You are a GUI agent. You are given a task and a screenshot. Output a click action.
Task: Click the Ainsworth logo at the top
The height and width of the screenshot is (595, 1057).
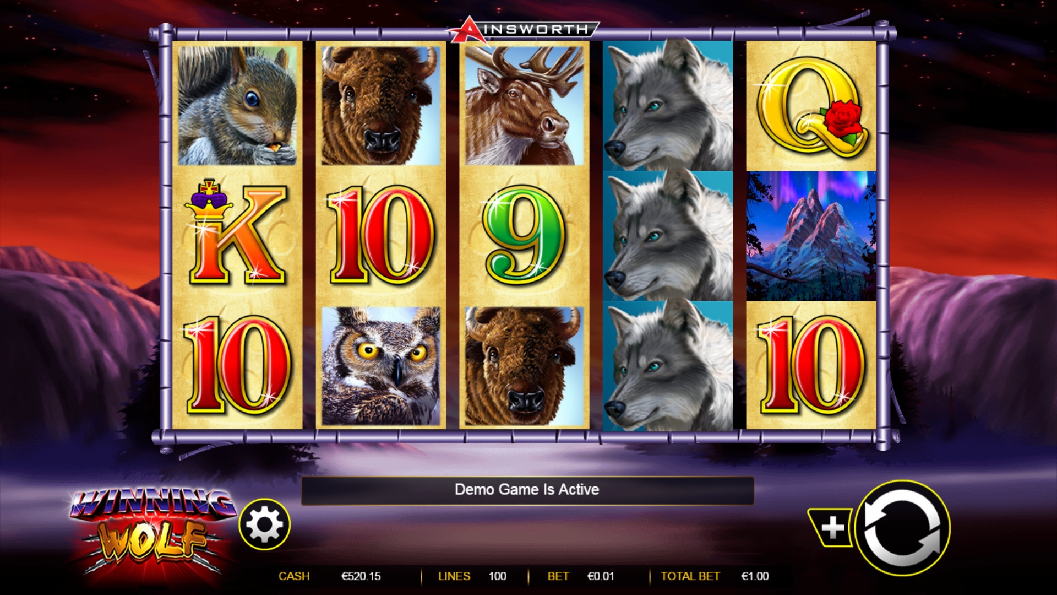click(523, 29)
